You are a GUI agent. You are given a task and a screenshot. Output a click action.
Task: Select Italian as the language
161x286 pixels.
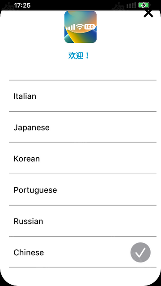pos(83,96)
